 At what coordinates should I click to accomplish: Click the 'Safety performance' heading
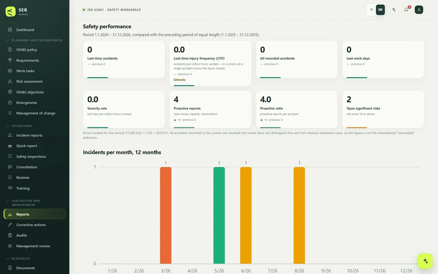point(107,26)
